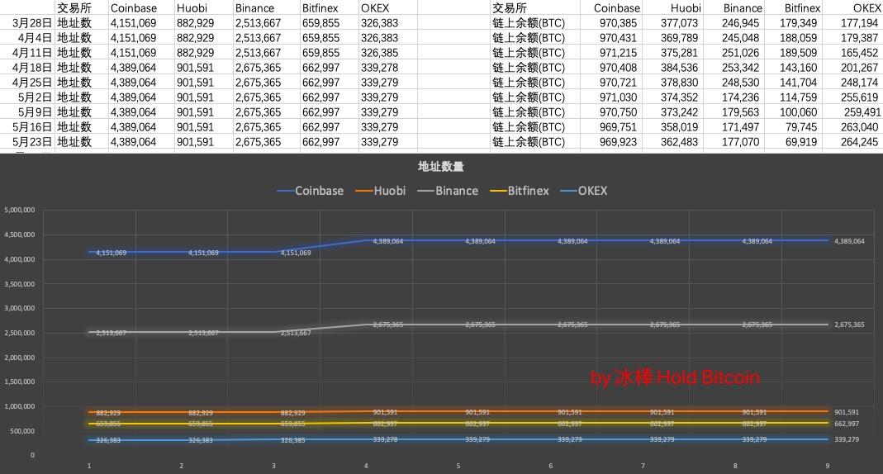Click the balance cell 264,245
The width and height of the screenshot is (883, 474).
[859, 142]
